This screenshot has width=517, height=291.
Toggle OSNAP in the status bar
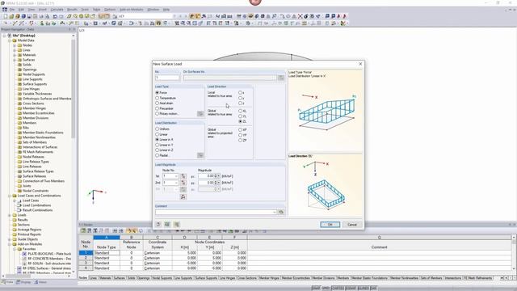pyautogui.click(x=351, y=289)
